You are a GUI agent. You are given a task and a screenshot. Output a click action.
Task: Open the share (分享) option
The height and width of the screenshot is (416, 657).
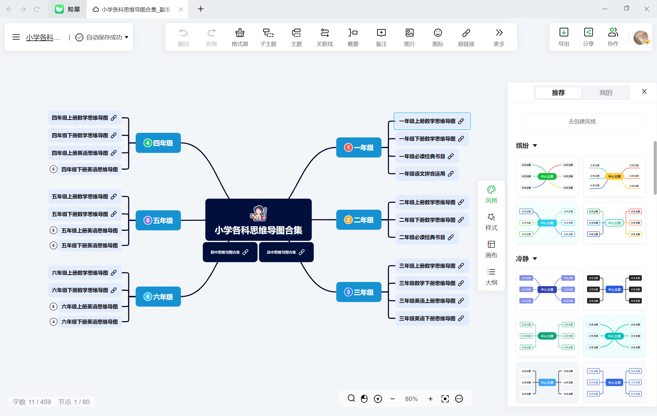coord(588,37)
